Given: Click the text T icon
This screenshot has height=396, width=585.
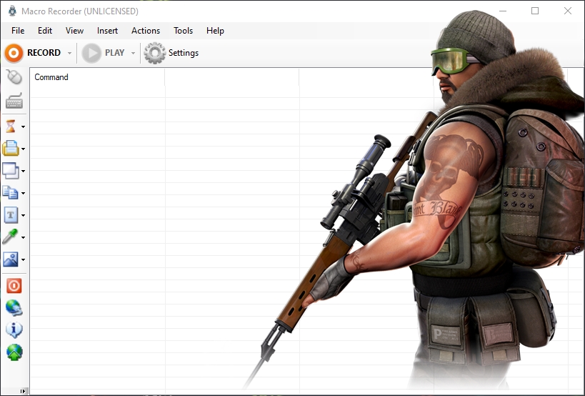Looking at the screenshot, I should click(x=11, y=215).
